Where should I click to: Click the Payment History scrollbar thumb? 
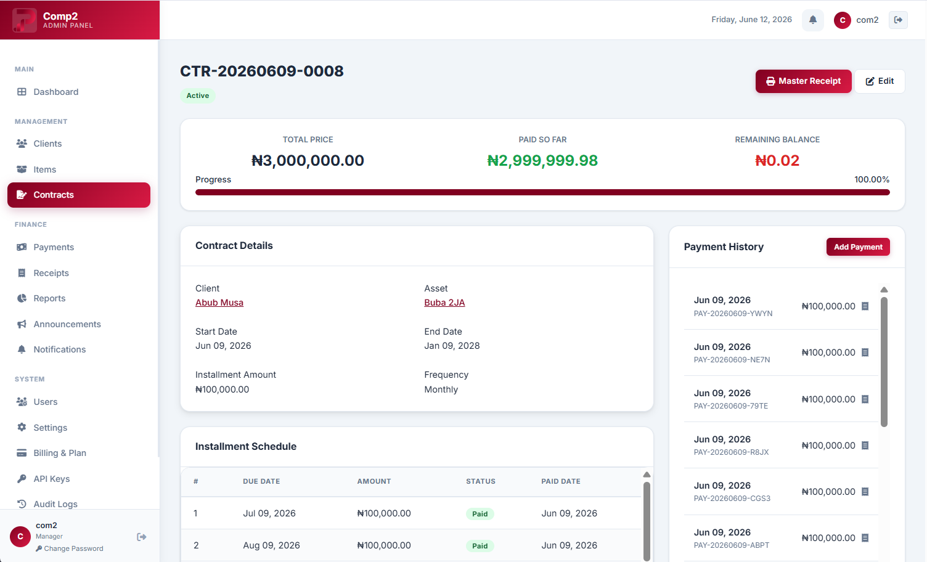(884, 362)
